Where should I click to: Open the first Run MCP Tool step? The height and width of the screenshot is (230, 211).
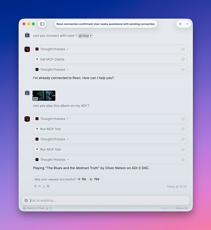110,129
